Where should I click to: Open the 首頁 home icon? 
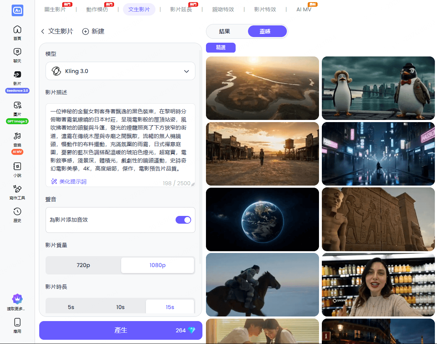tap(17, 30)
